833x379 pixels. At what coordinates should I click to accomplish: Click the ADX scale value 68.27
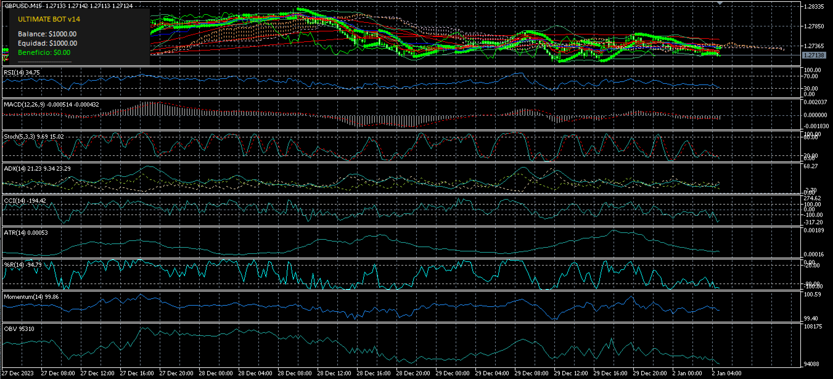[x=811, y=166]
